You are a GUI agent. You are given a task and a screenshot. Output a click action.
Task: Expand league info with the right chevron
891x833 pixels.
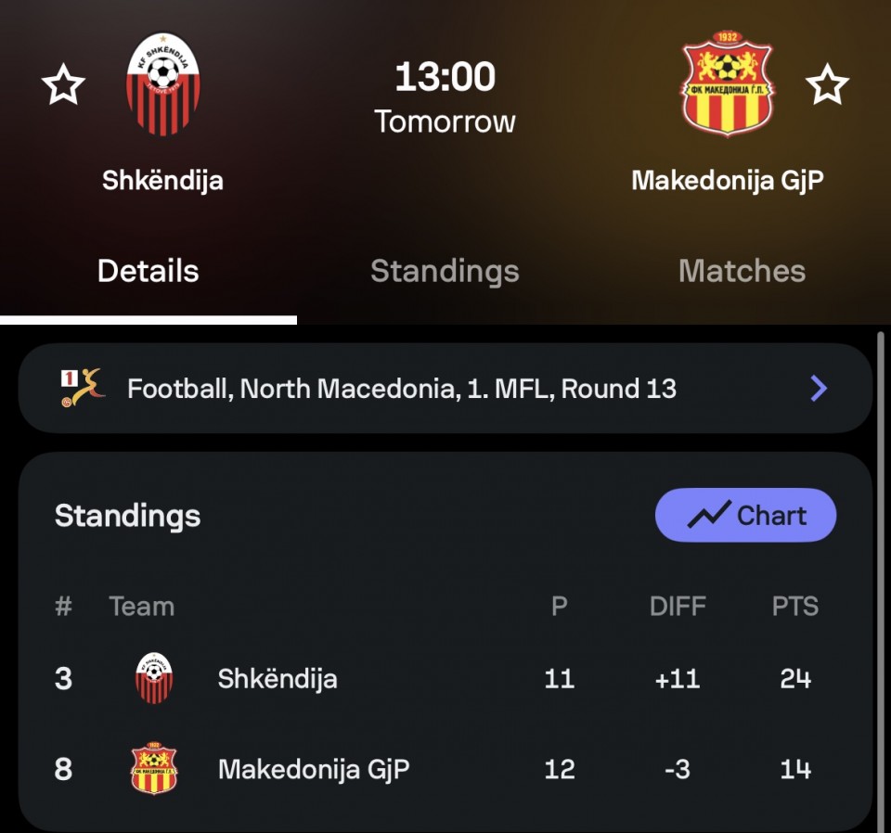click(819, 389)
